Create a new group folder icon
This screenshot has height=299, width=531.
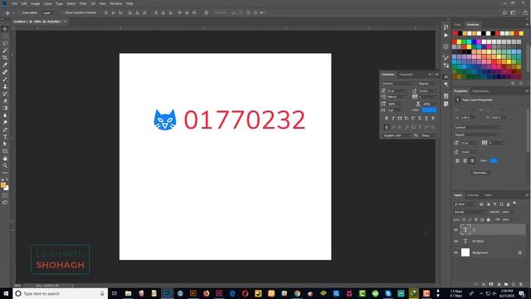click(506, 284)
